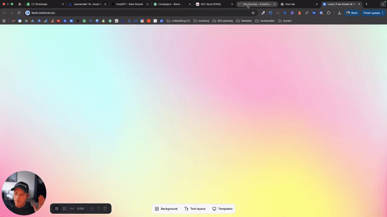This screenshot has width=387, height=217.
Task: Open the pencil extension
Action: click(x=307, y=13)
